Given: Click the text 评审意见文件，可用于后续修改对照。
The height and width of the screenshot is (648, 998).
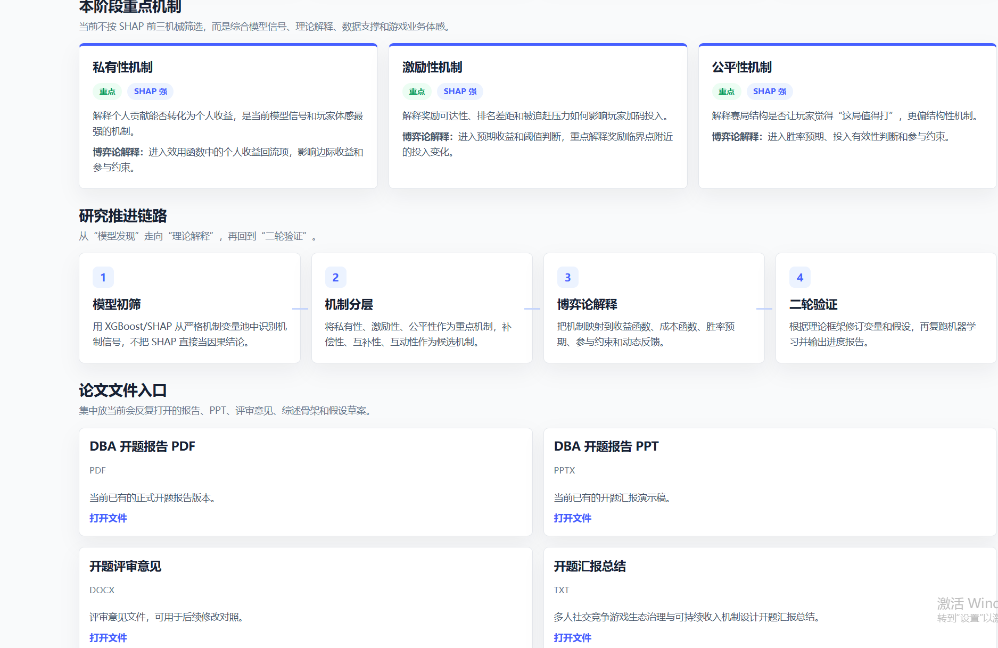Looking at the screenshot, I should pyautogui.click(x=167, y=617).
